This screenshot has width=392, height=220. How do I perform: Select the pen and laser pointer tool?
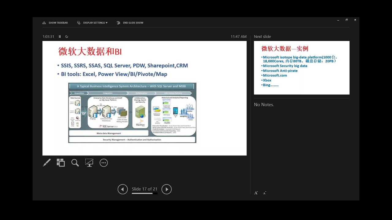pos(47,163)
